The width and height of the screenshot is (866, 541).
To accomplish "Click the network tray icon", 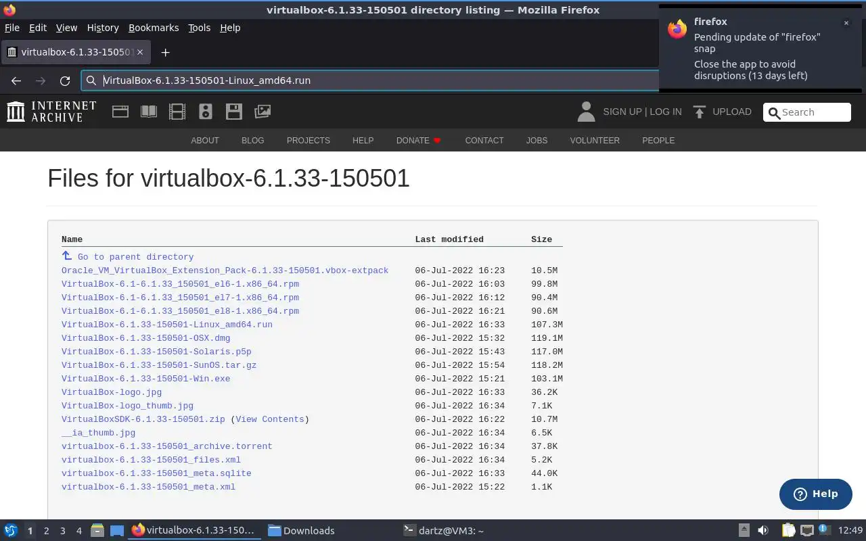I will 806,531.
